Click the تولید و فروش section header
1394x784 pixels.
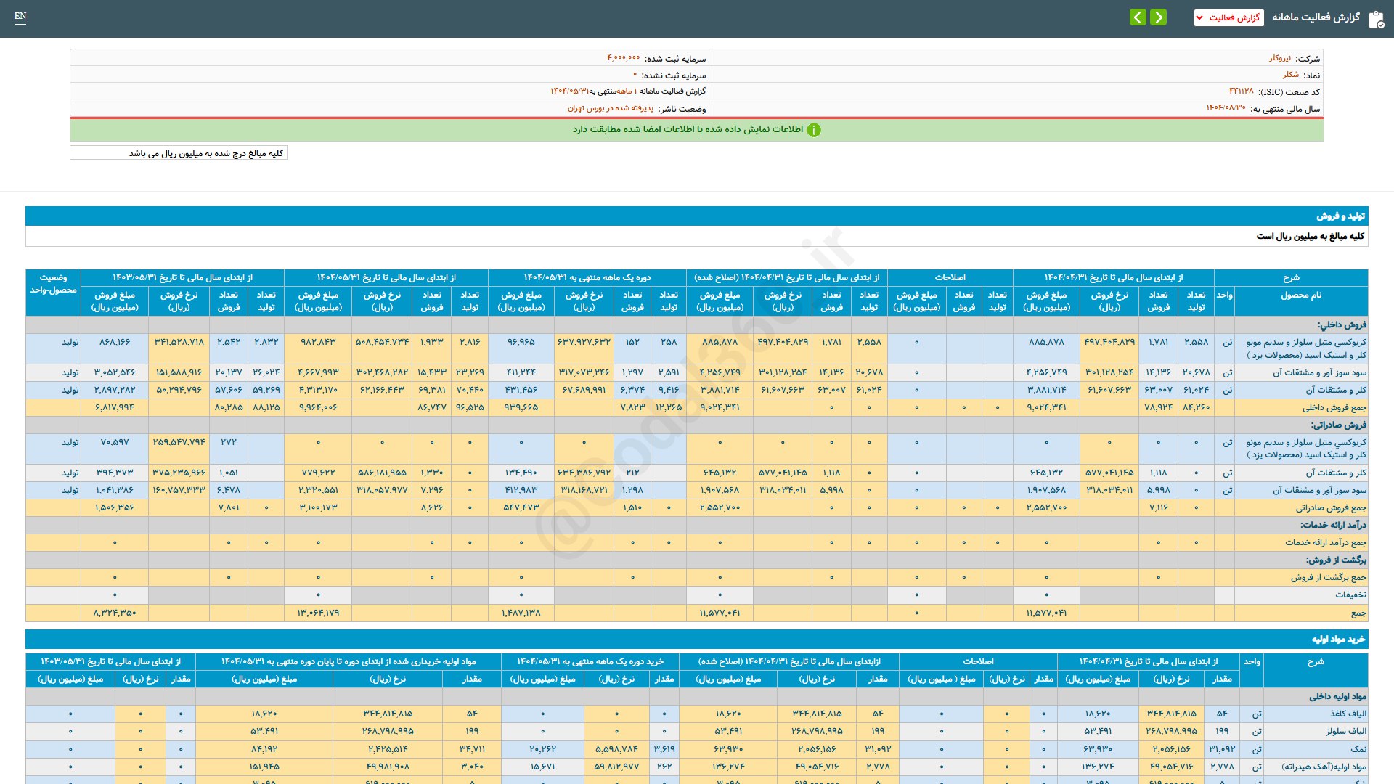pos(1340,216)
